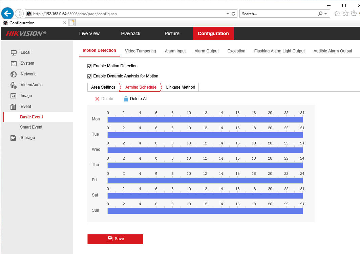
Task: Open the Linkage Method tab
Action: 181,87
